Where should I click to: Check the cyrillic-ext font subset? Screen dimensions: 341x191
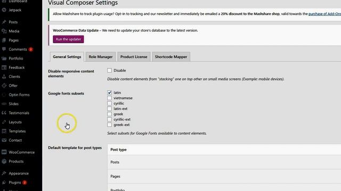click(x=109, y=119)
